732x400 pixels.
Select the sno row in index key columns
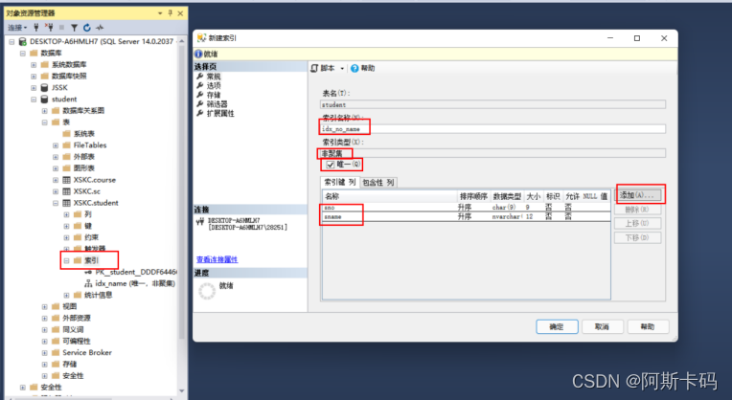tap(467, 208)
